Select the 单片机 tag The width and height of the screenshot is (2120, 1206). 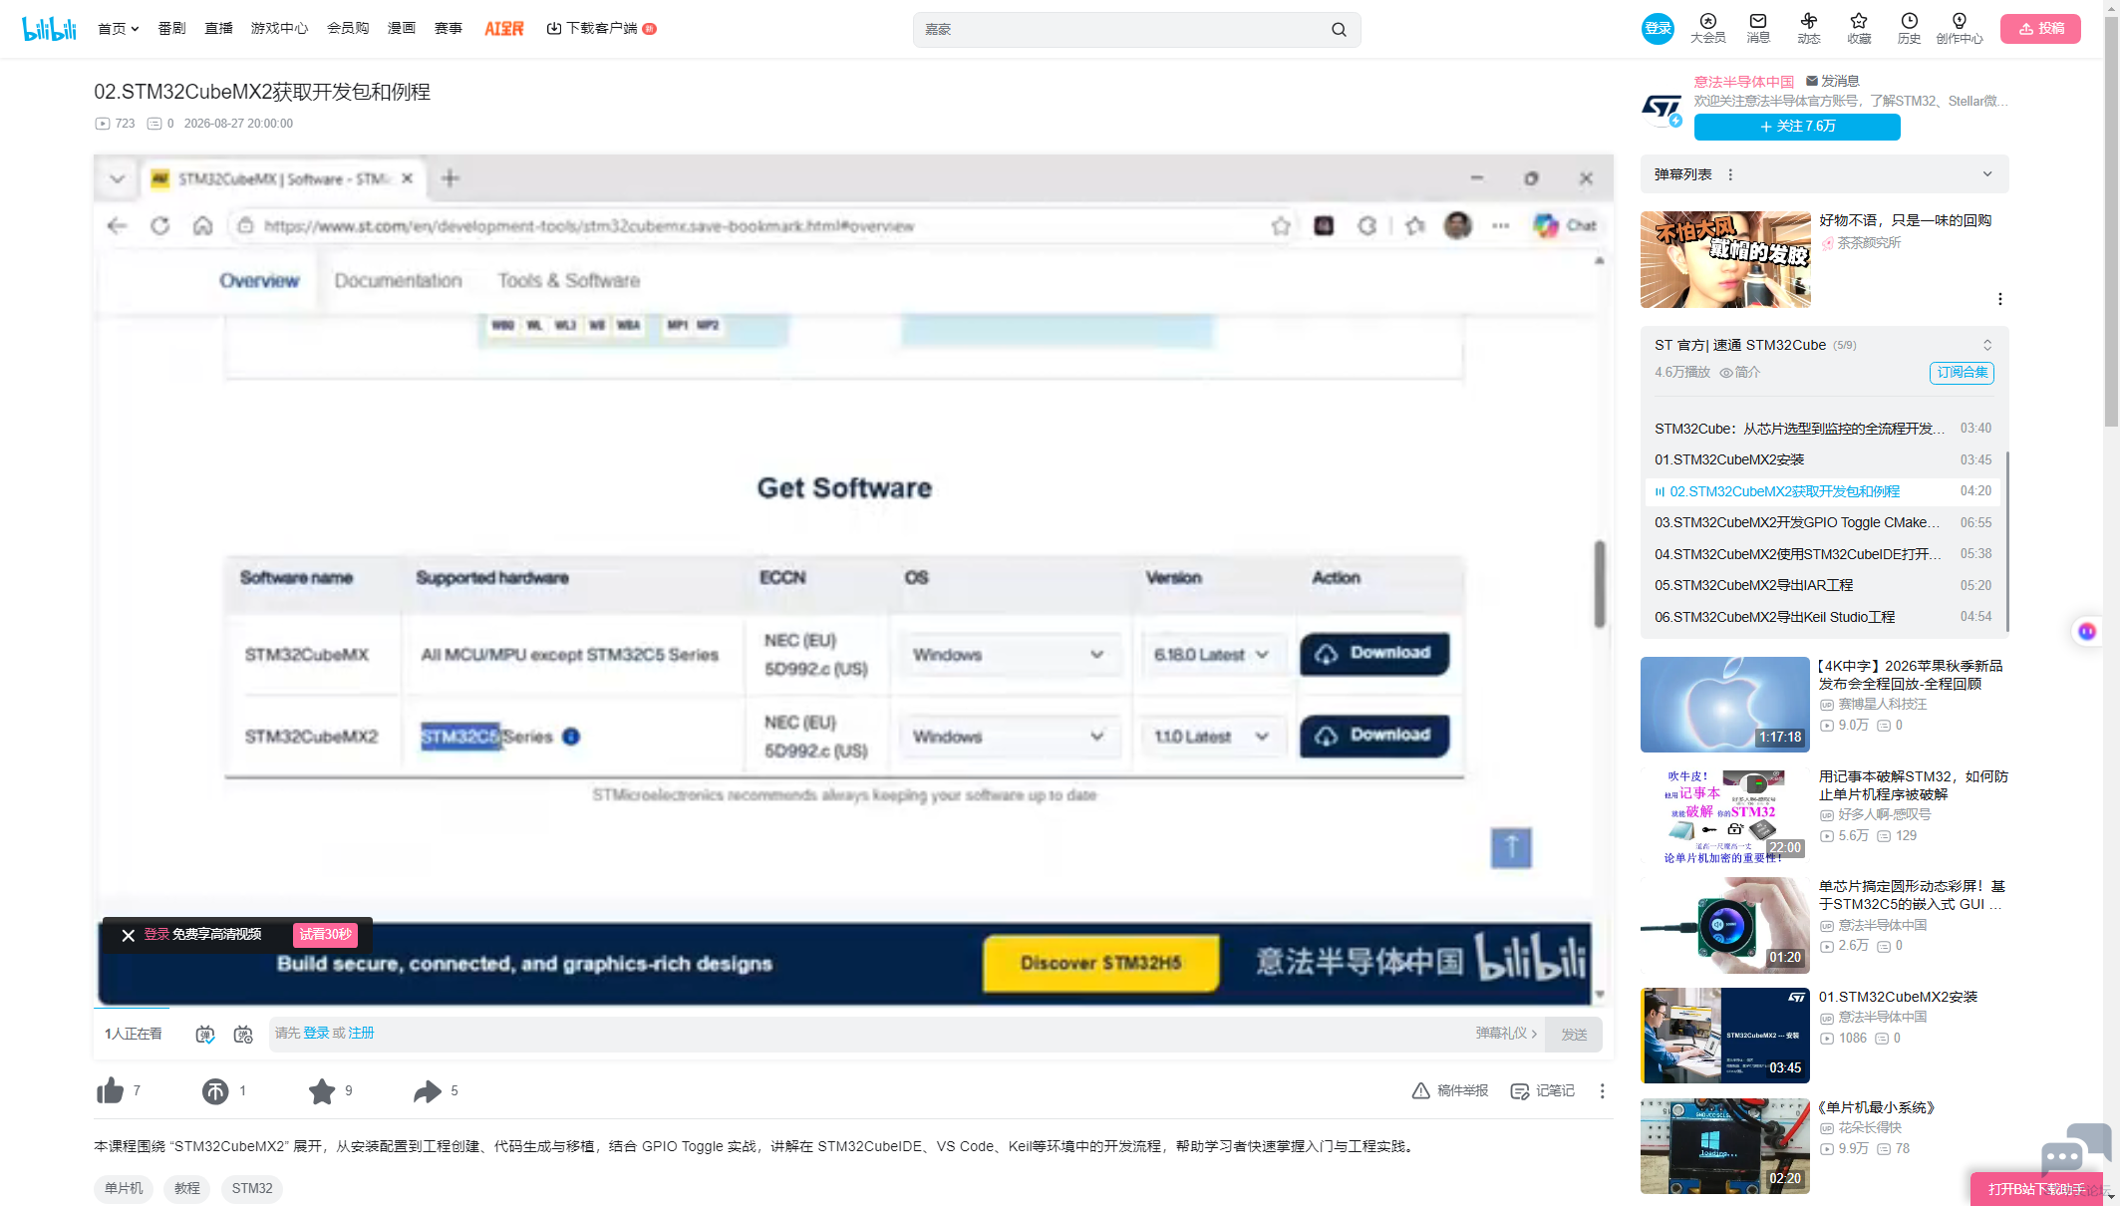[x=124, y=1189]
